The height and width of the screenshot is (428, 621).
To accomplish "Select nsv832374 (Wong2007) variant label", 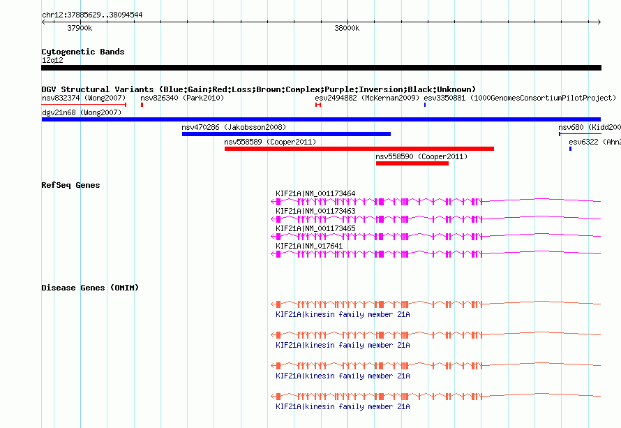I will pyautogui.click(x=84, y=98).
